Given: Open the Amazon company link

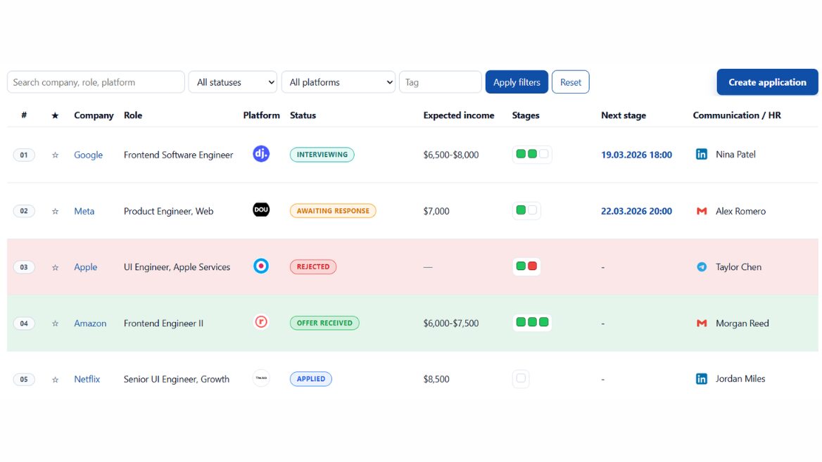Looking at the screenshot, I should click(90, 323).
